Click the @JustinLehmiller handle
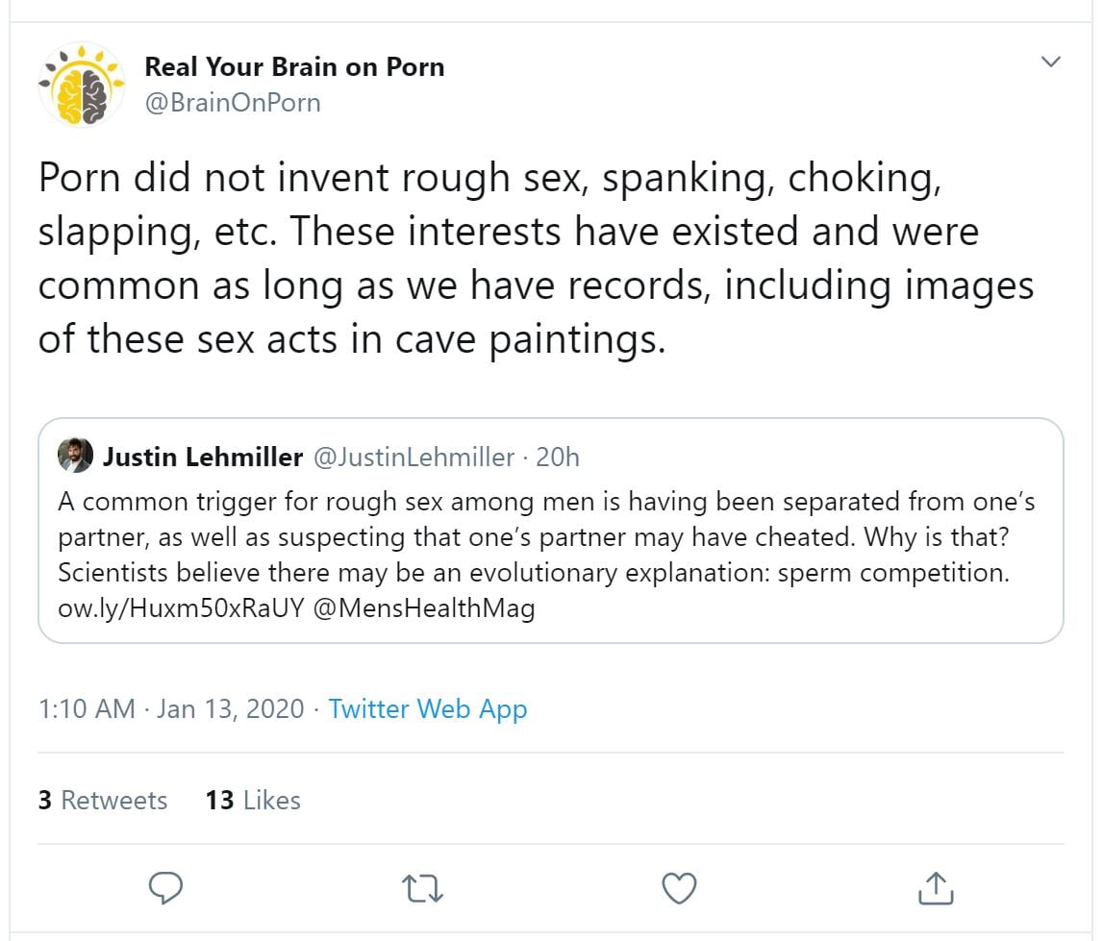The width and height of the screenshot is (1103, 941). click(x=414, y=458)
